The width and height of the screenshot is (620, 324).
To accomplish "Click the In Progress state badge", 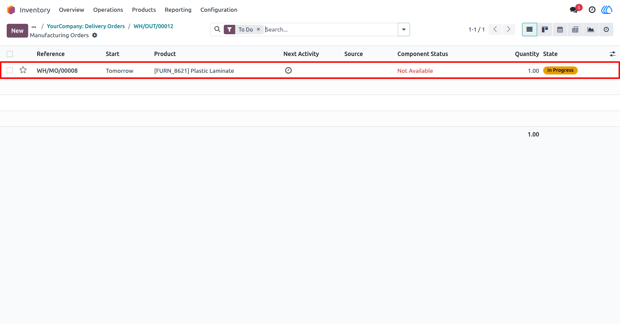I will tap(560, 70).
